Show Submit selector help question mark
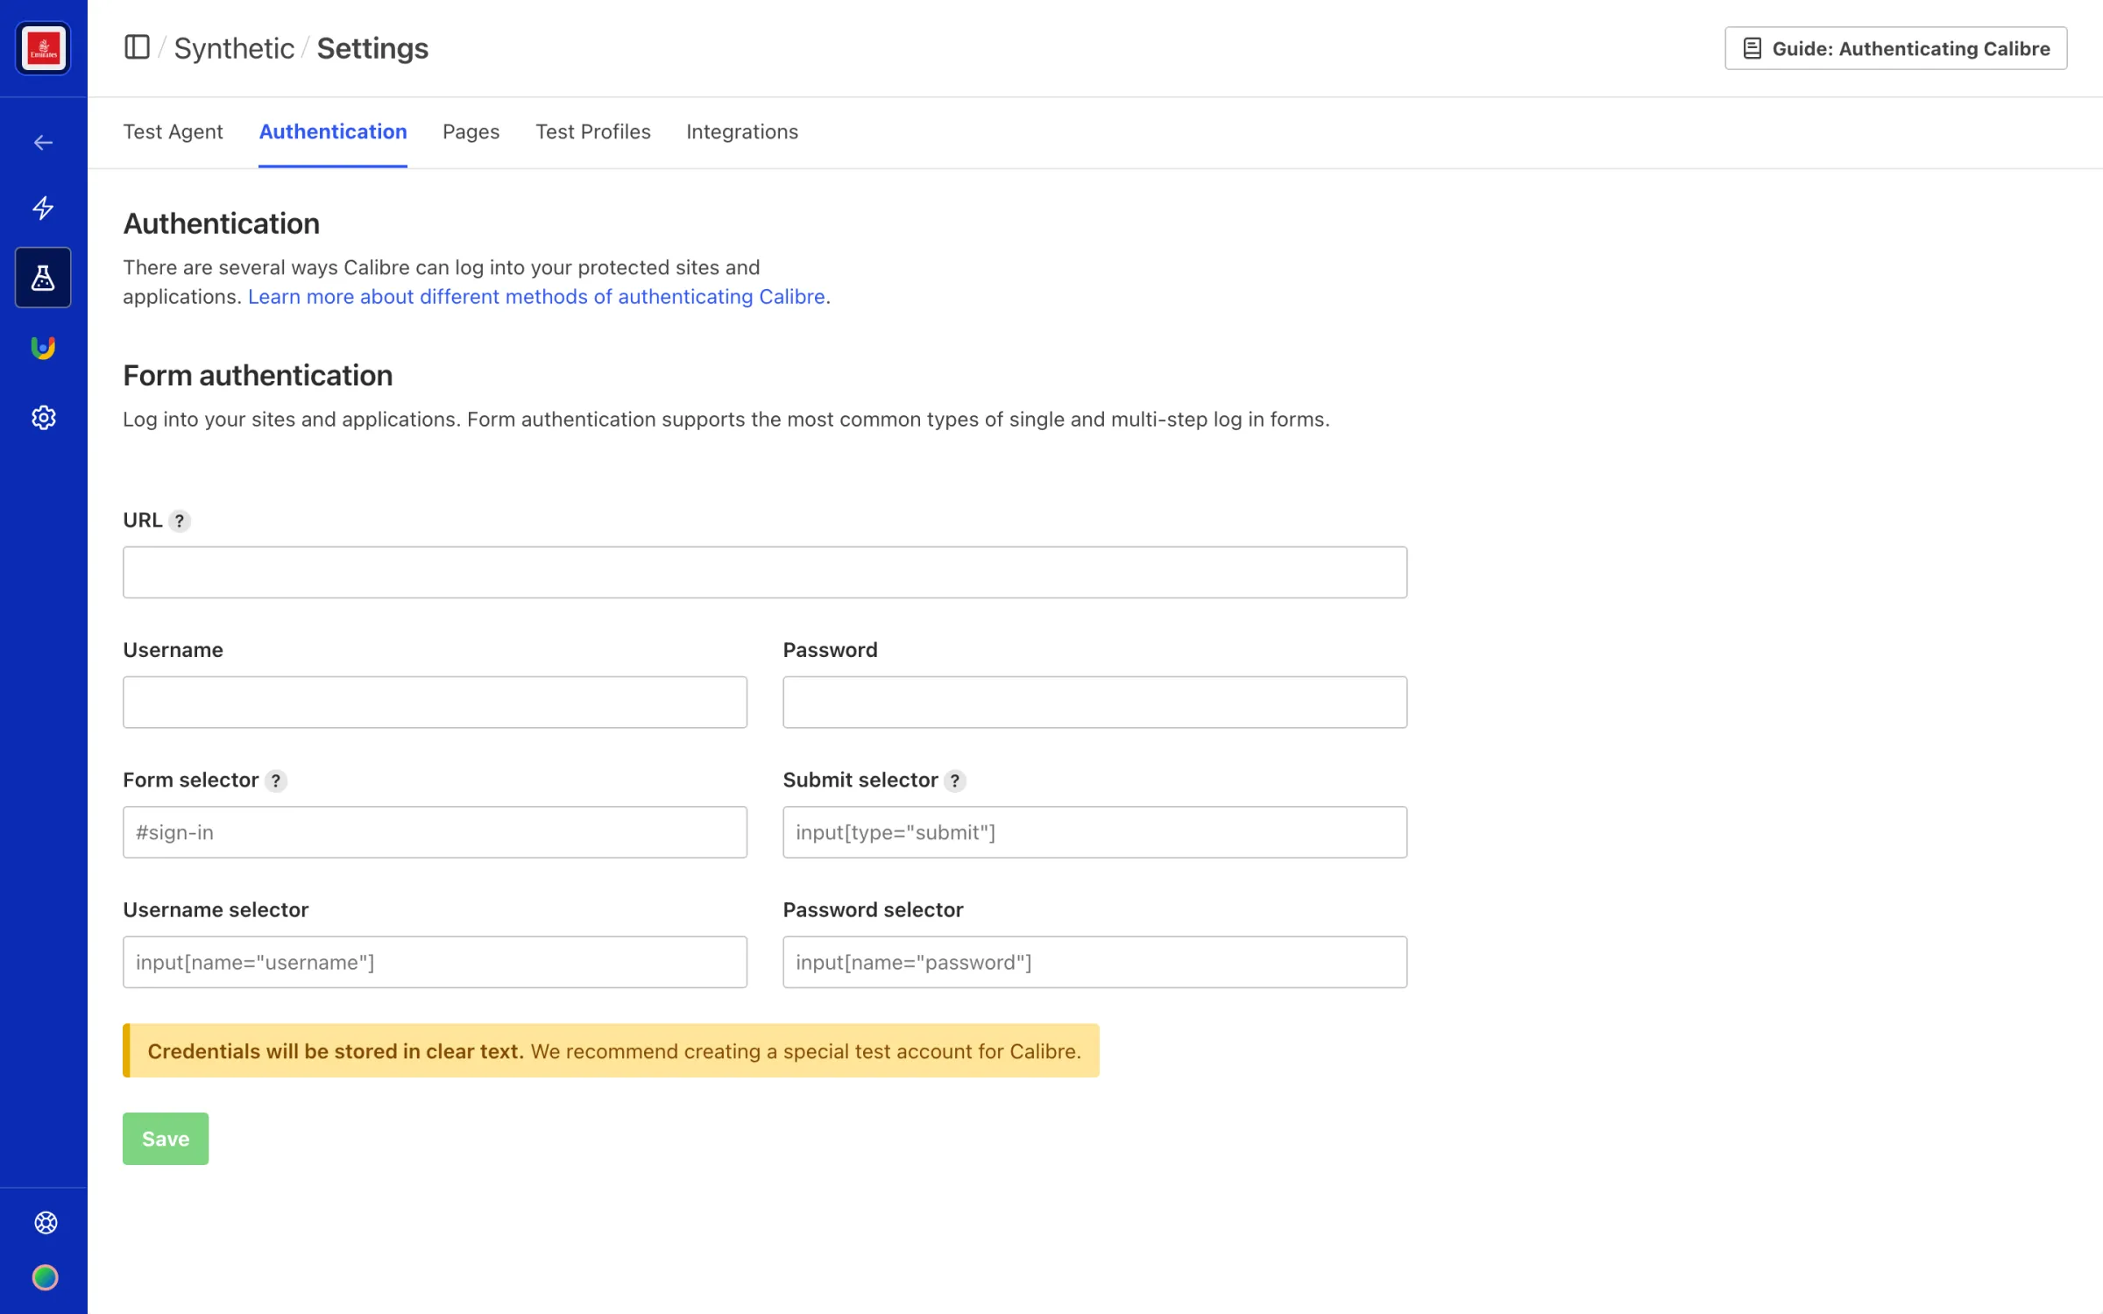Viewport: 2103px width, 1314px height. [x=955, y=781]
